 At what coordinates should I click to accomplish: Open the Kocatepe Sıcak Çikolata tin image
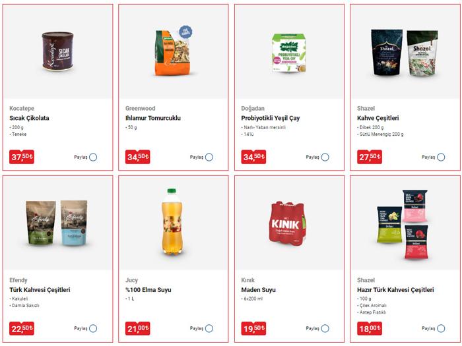(x=57, y=51)
